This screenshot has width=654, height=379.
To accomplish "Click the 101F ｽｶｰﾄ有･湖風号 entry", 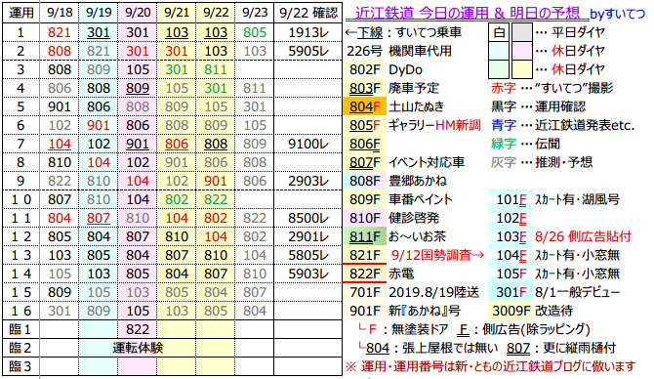I will (557, 199).
